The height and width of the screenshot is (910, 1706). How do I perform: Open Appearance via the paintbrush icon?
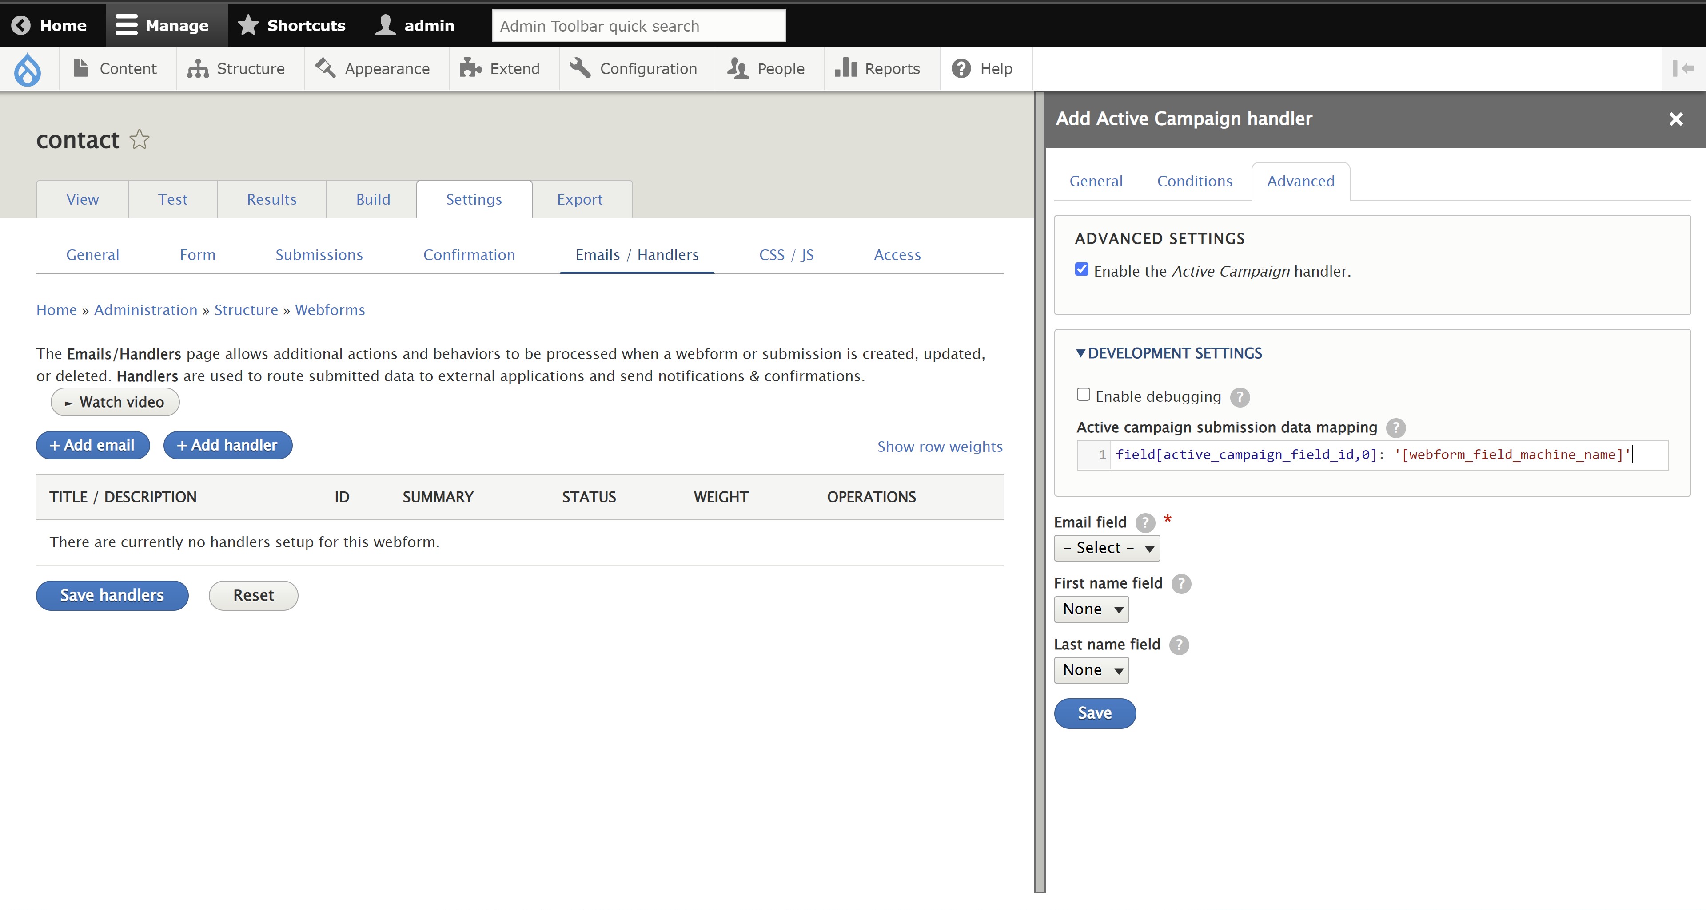coord(324,68)
